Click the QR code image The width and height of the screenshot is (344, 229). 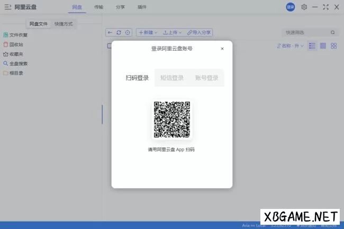[172, 119]
